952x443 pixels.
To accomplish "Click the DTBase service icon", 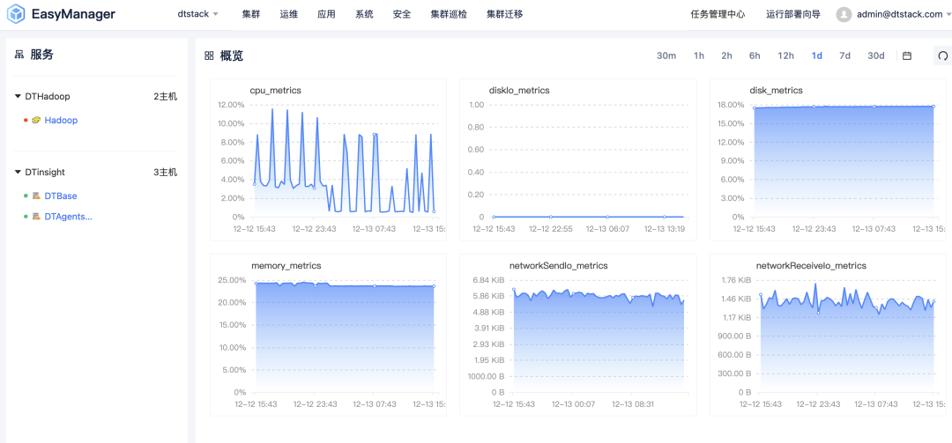I will [36, 196].
